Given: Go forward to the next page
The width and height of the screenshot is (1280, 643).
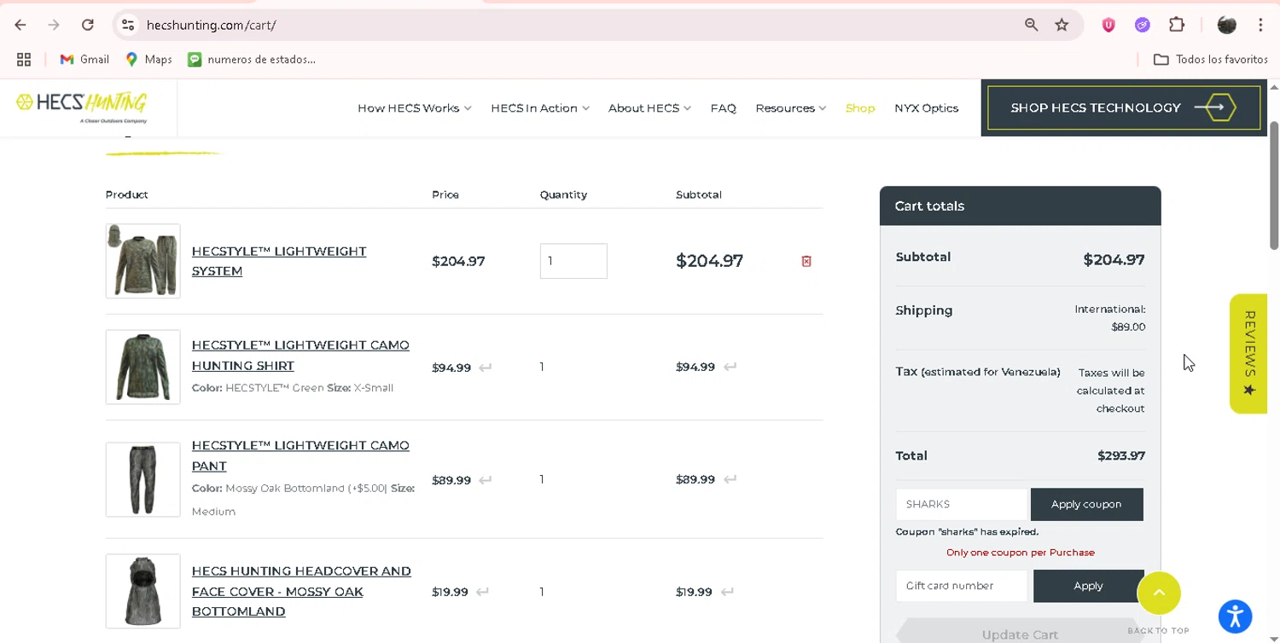Looking at the screenshot, I should (54, 25).
